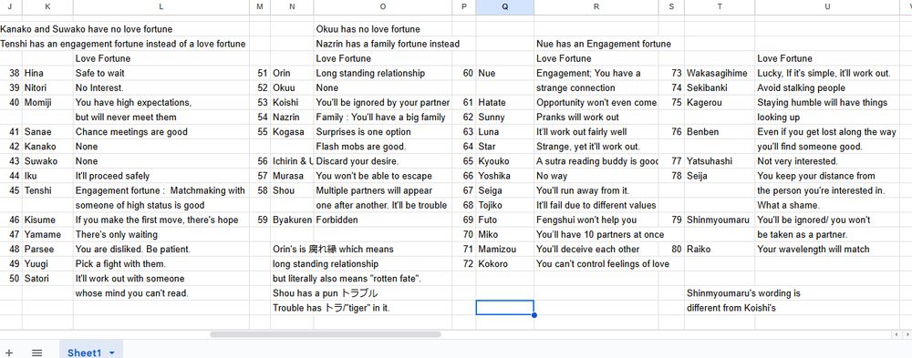The image size is (912, 358).
Task: Select the 'Koishi' name cell
Action: tap(292, 102)
